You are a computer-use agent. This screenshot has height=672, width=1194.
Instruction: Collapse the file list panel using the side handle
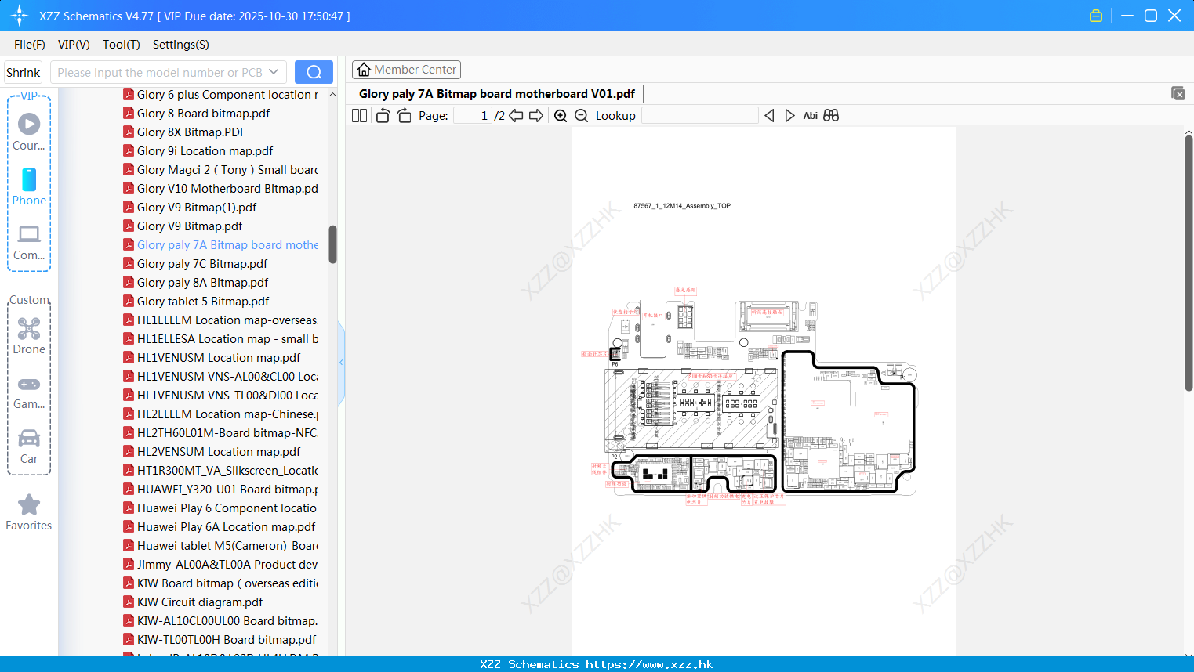coord(341,363)
